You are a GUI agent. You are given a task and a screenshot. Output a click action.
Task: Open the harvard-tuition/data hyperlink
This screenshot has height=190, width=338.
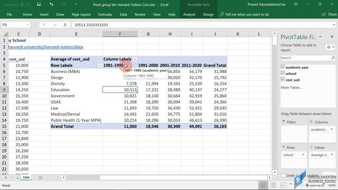(45, 47)
